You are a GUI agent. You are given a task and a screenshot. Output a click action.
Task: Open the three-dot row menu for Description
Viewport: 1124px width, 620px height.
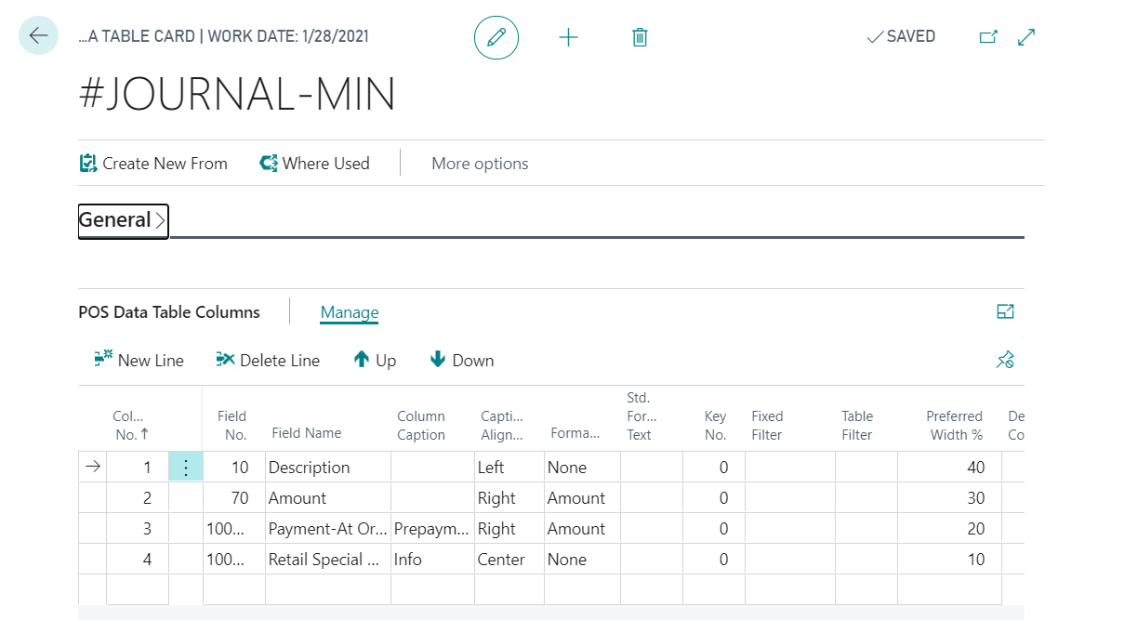[185, 468]
